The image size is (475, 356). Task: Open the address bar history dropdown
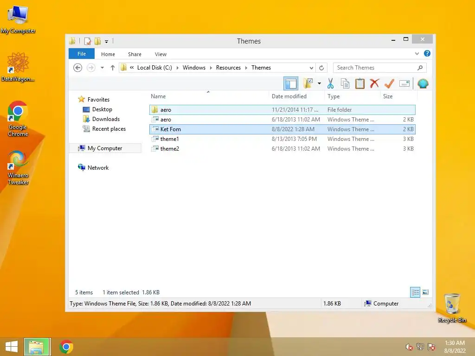[311, 68]
